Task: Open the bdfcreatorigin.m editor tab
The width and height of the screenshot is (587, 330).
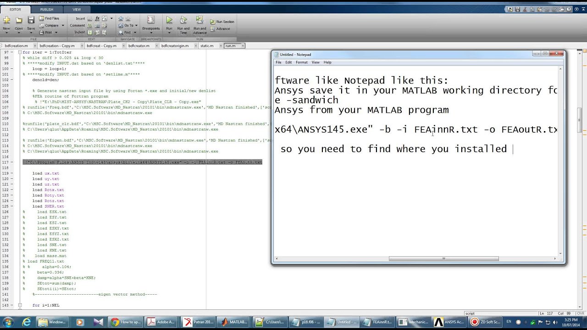Action: point(175,46)
